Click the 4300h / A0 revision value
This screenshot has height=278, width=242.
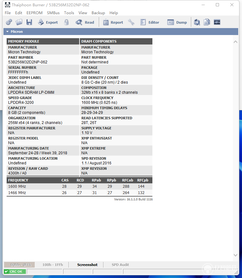click(x=17, y=173)
